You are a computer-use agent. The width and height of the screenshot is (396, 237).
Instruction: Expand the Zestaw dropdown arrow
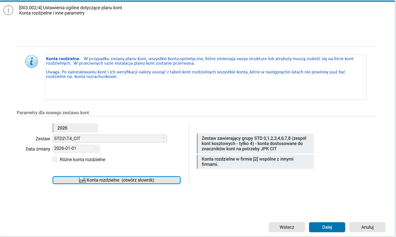[164, 139]
